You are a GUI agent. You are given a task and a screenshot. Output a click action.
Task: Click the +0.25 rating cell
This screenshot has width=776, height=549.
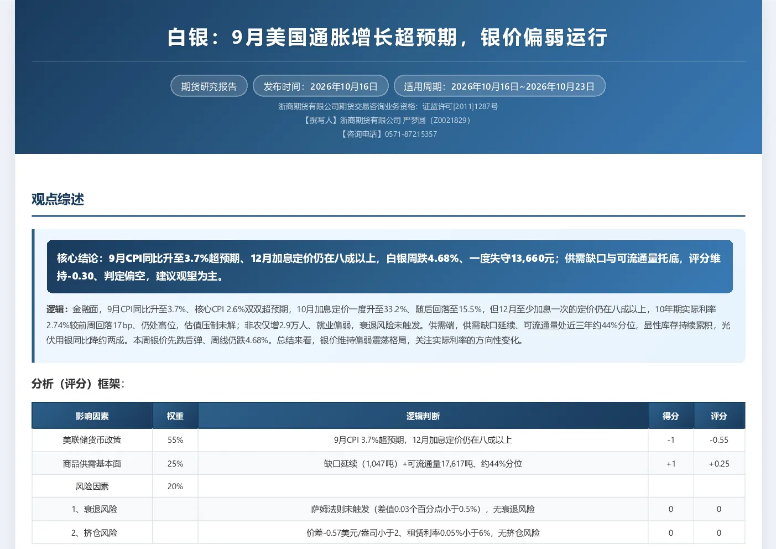(719, 464)
